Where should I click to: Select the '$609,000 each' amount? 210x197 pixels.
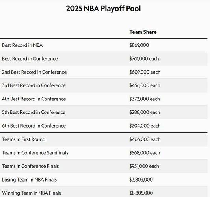[x=145, y=72]
